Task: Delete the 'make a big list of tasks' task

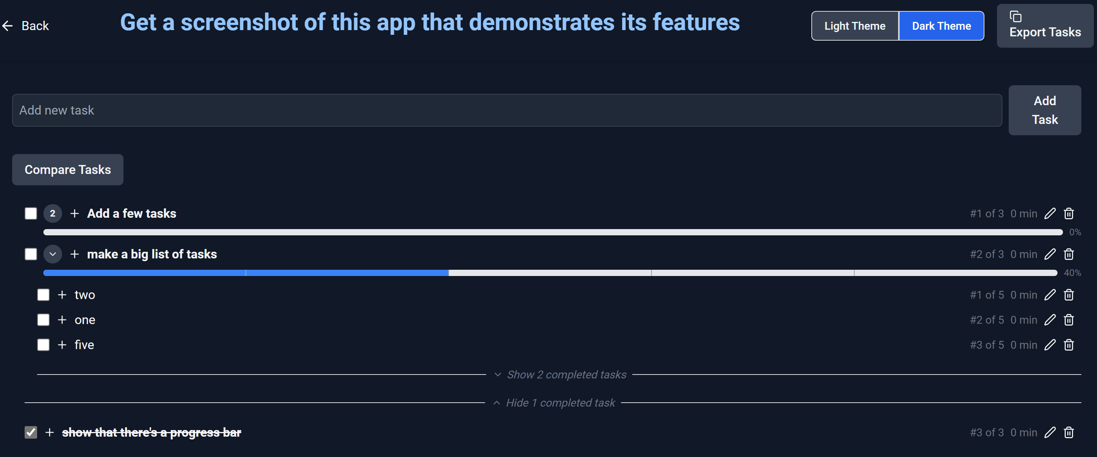Action: click(1068, 254)
